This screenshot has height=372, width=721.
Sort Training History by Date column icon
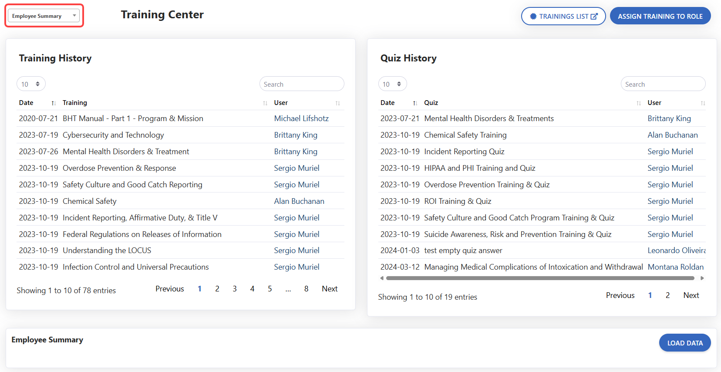coord(54,103)
